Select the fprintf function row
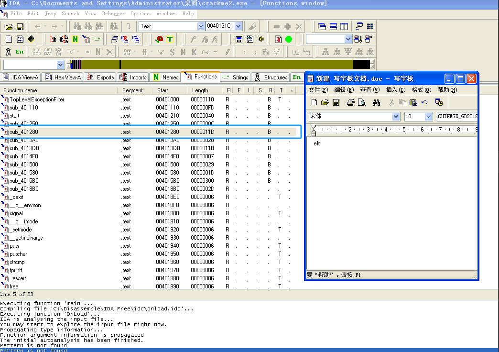The height and width of the screenshot is (352, 499). click(x=148, y=270)
